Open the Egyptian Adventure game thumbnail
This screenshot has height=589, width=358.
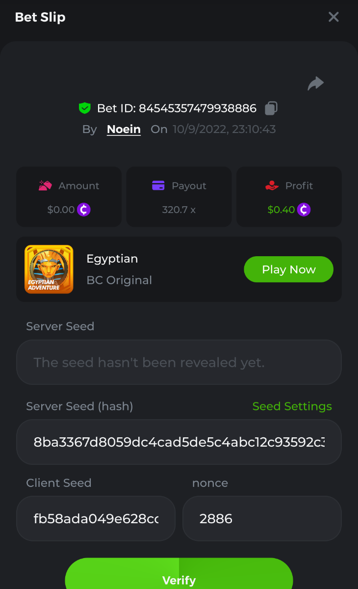(x=49, y=269)
